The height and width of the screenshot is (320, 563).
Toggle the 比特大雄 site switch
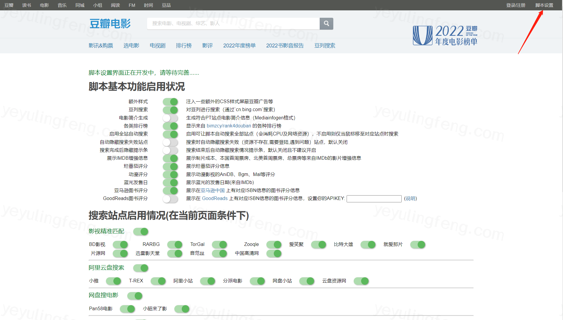click(x=368, y=244)
